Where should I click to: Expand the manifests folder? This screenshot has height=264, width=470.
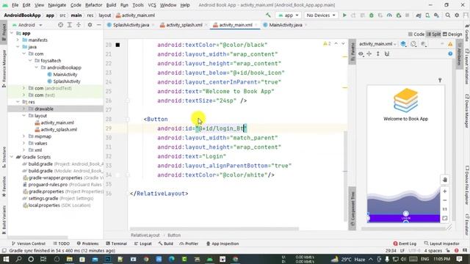tap(18, 40)
